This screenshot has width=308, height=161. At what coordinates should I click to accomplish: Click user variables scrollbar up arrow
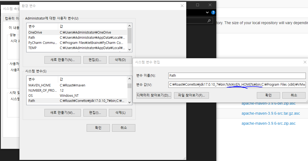pyautogui.click(x=129, y=26)
